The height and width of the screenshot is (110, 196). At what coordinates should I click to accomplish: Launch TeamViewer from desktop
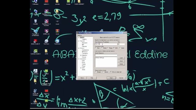coord(57,42)
